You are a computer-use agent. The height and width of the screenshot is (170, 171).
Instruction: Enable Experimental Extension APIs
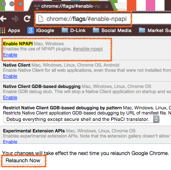click(x=10, y=142)
